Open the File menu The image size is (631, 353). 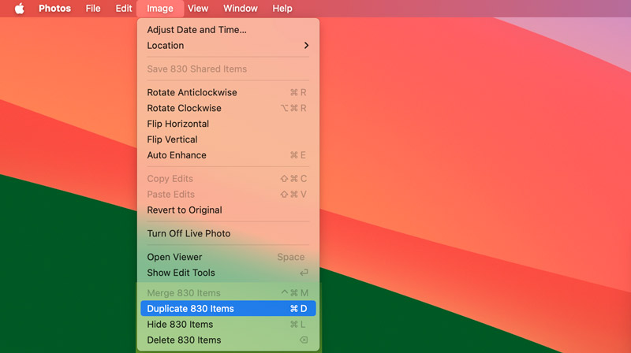point(93,9)
